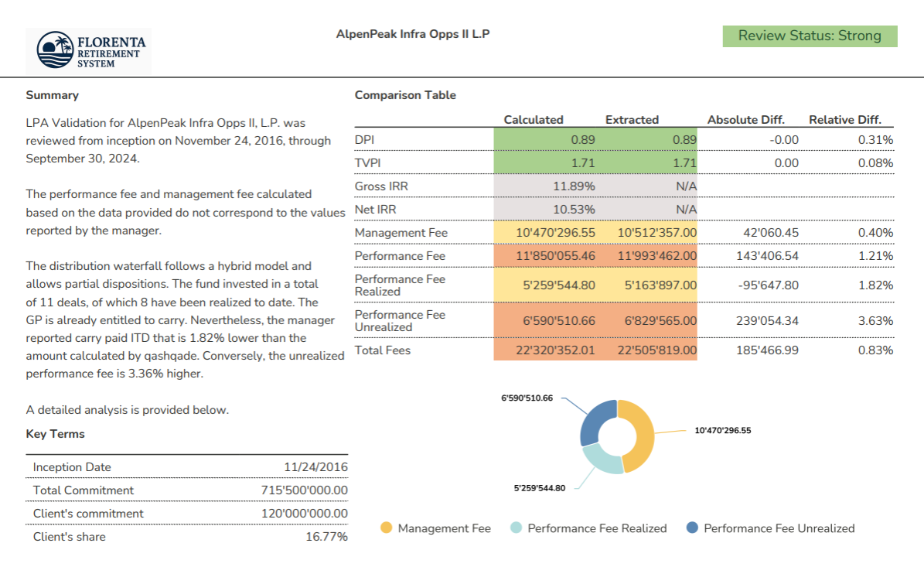Select the TVPI row label
The width and height of the screenshot is (924, 567).
point(368,162)
